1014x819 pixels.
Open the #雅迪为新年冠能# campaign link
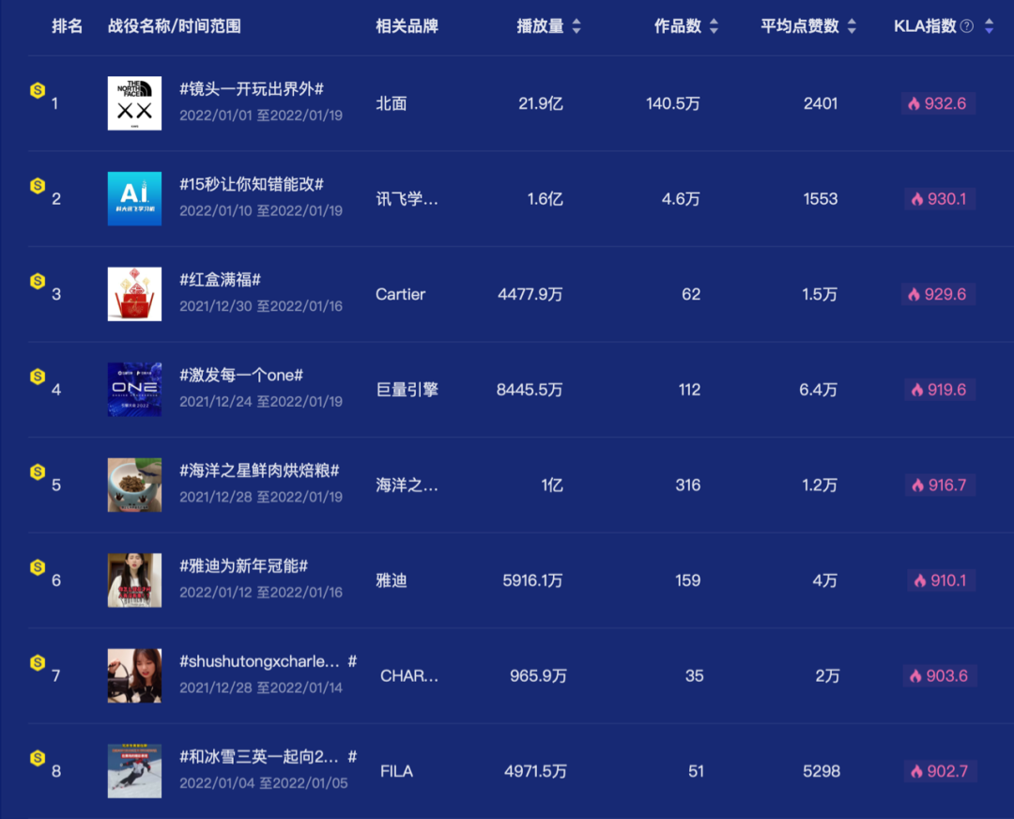(244, 566)
